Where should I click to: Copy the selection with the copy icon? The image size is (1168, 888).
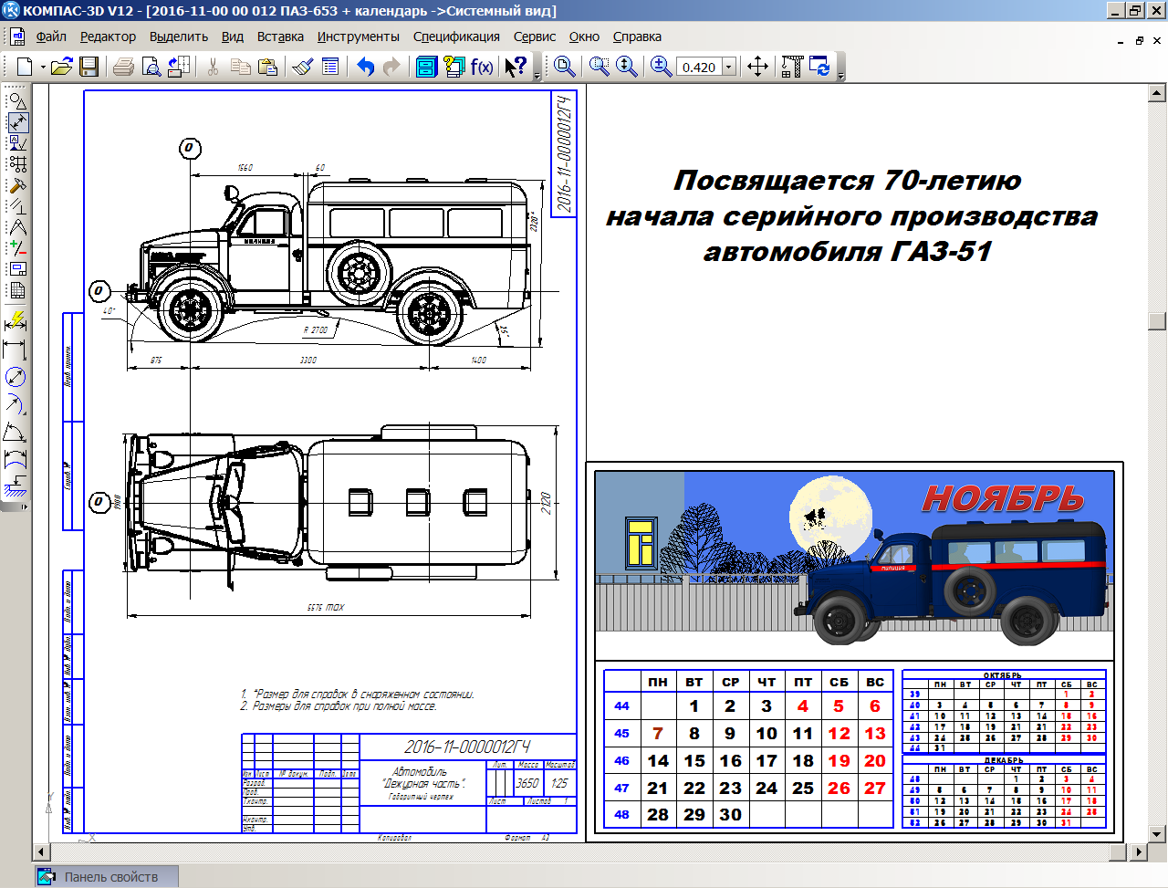(x=240, y=67)
